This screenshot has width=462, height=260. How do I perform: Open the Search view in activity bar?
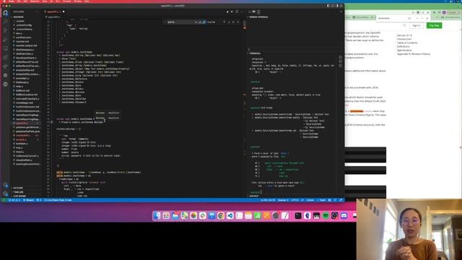tap(5, 22)
